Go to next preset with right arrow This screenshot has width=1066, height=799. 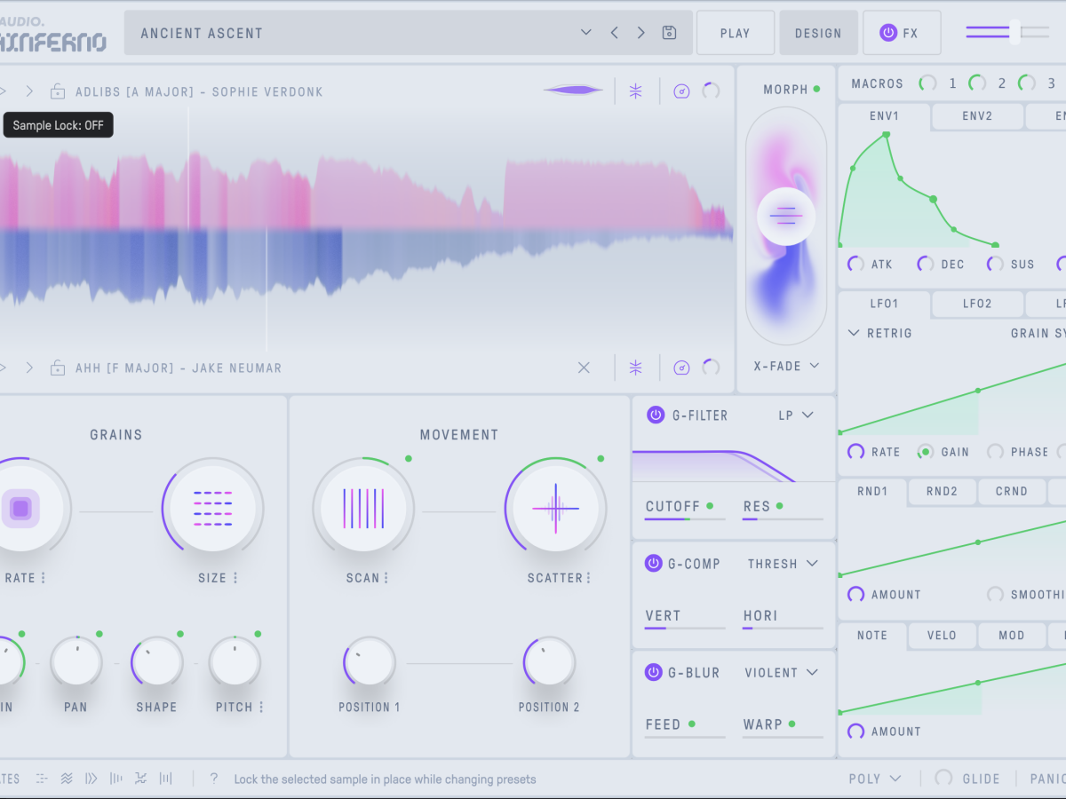tap(640, 33)
